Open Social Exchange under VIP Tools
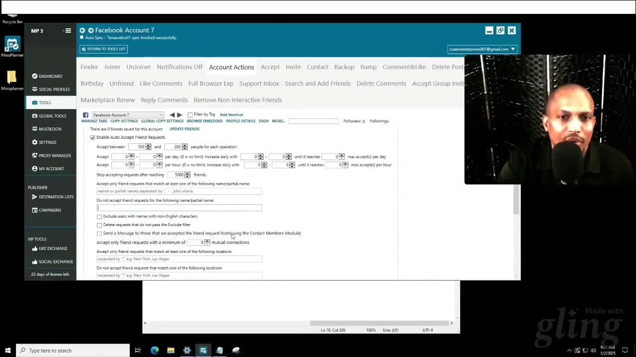The width and height of the screenshot is (636, 357). [x=53, y=262]
